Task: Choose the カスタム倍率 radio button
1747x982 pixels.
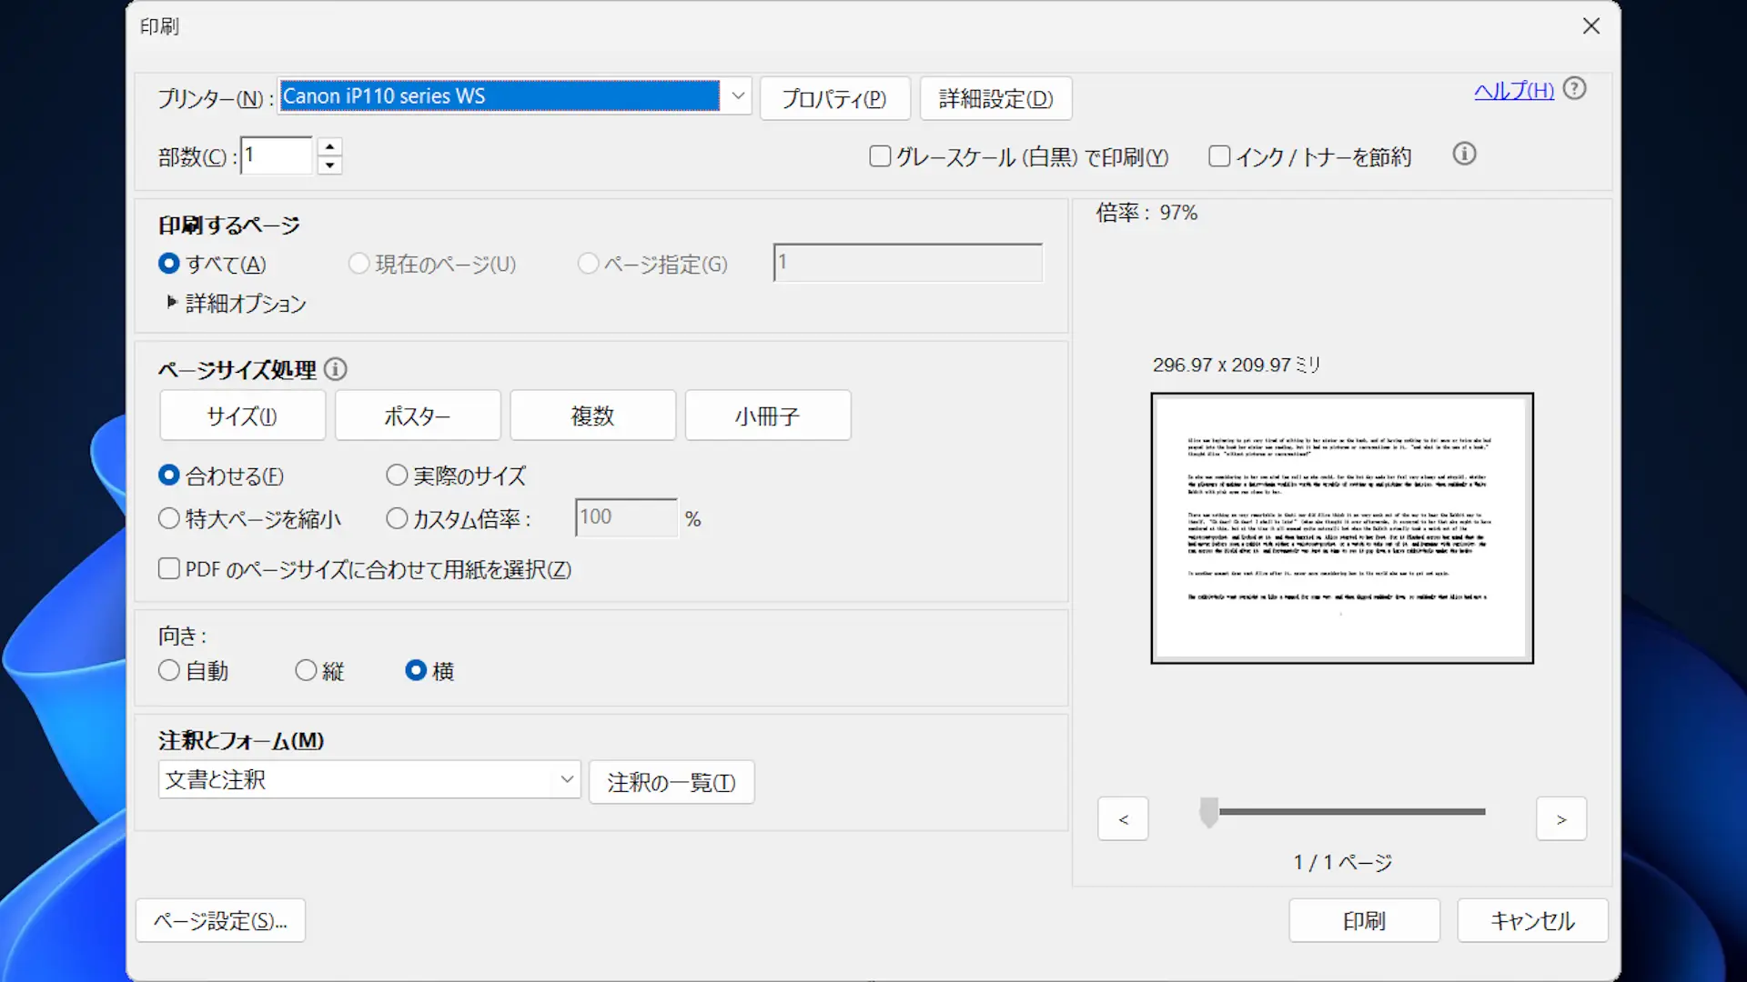Action: pos(397,518)
